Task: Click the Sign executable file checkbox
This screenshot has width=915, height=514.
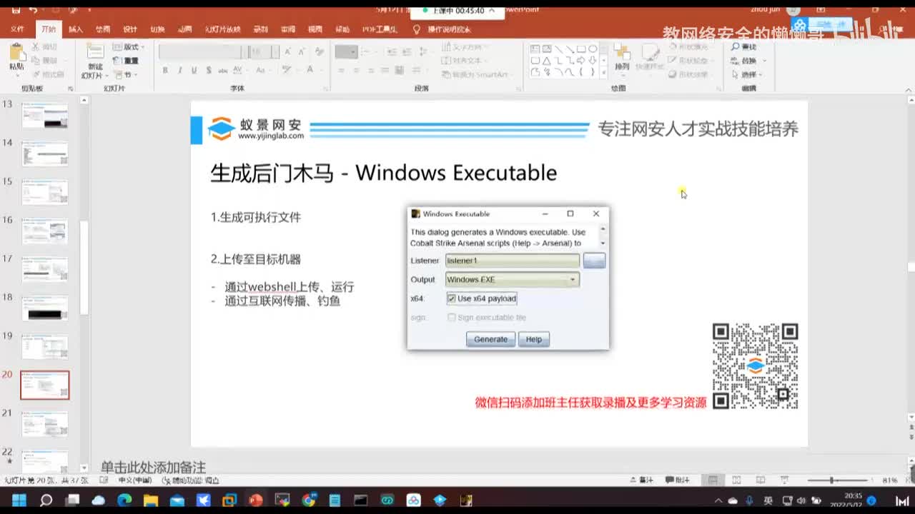Action: click(x=451, y=317)
